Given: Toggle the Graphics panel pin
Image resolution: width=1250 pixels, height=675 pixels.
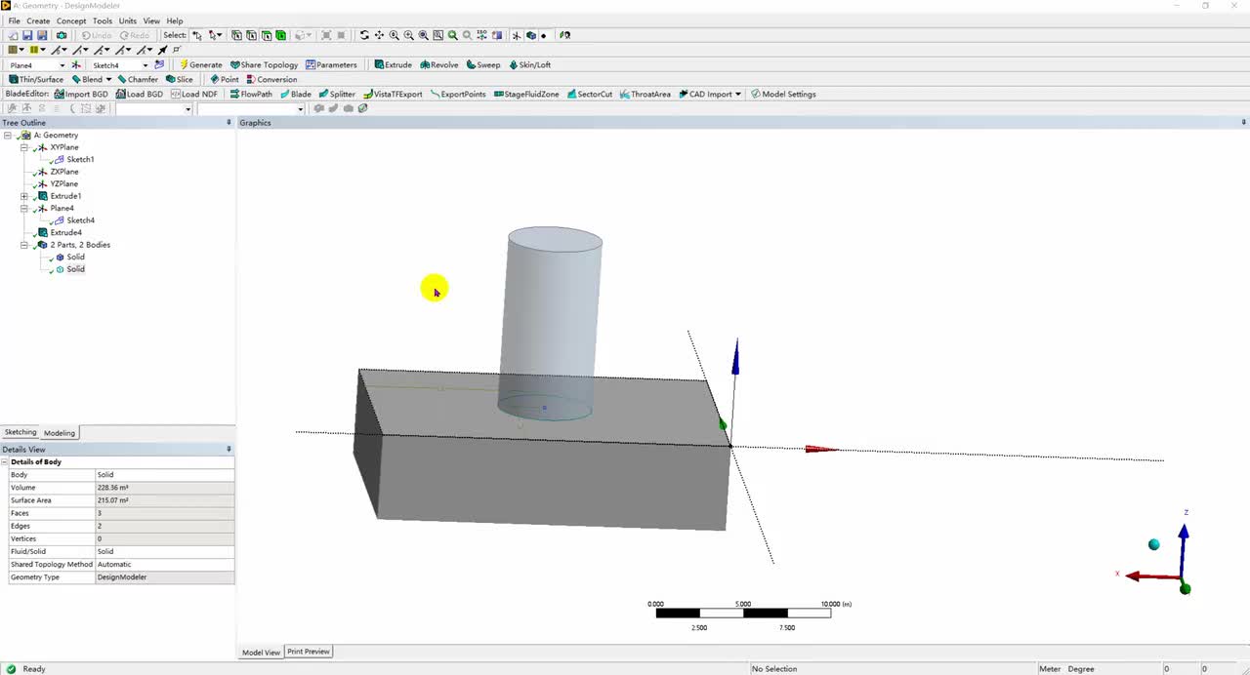Looking at the screenshot, I should tap(1244, 123).
